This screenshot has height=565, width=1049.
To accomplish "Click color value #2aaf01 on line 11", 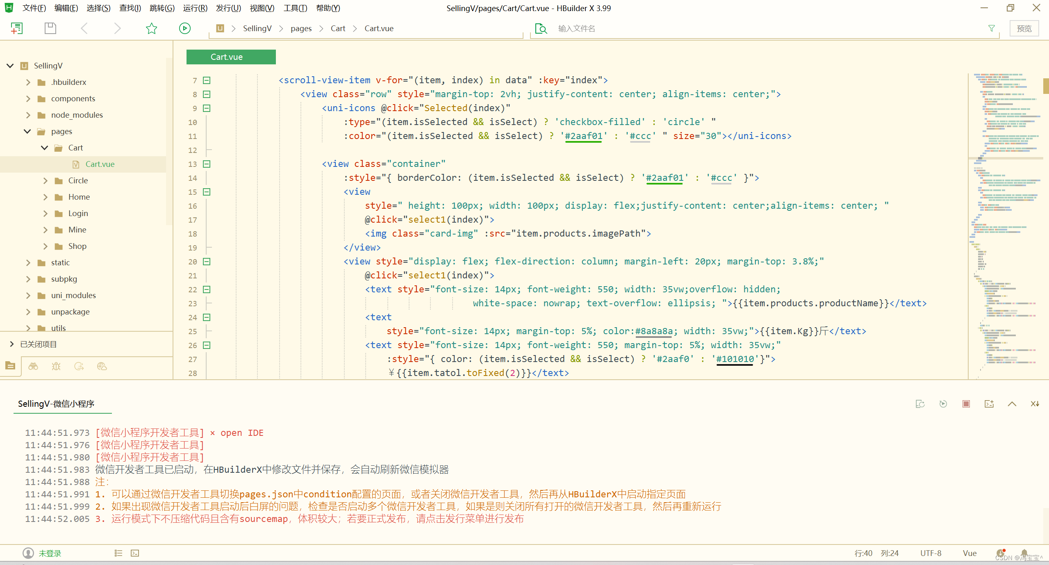I will (x=583, y=136).
